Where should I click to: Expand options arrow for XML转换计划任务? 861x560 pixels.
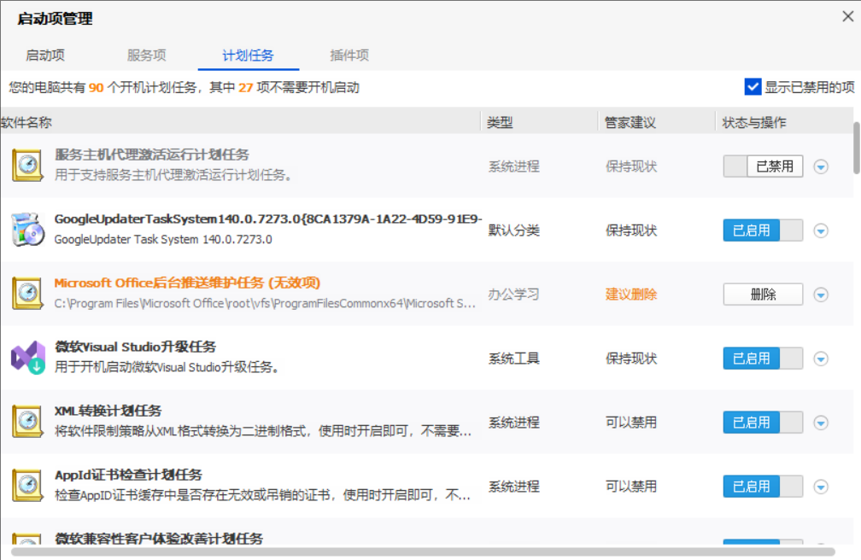tap(821, 423)
